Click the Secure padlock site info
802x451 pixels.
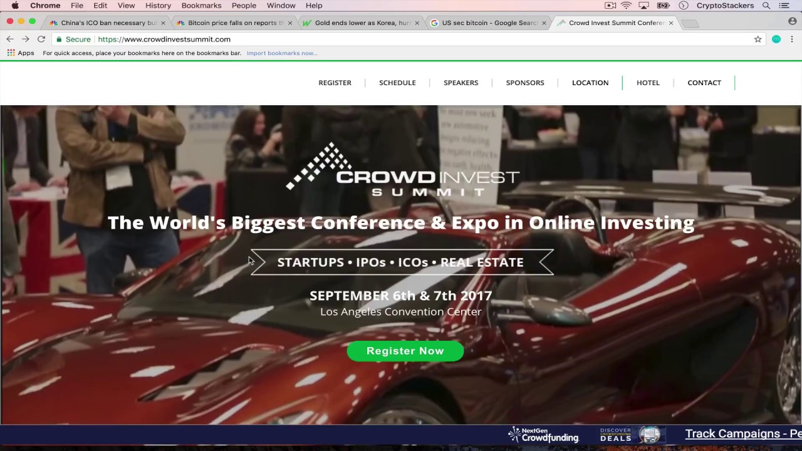pyautogui.click(x=73, y=39)
